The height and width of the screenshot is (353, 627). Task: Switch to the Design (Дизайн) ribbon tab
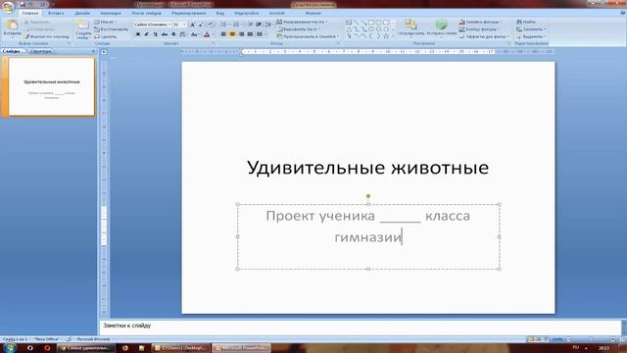(x=82, y=13)
